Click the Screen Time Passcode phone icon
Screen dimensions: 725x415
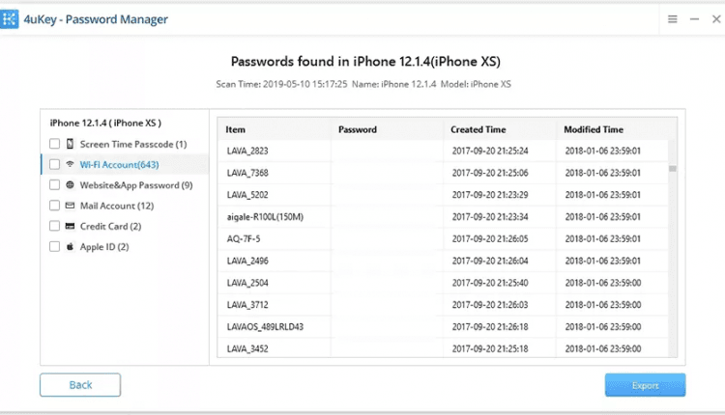click(70, 144)
